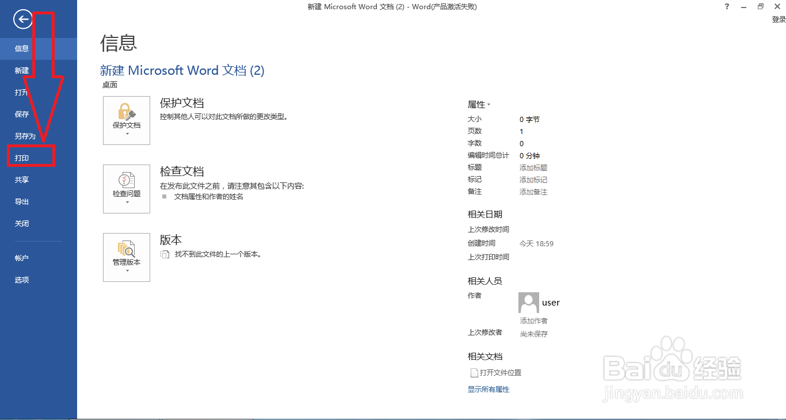Image resolution: width=786 pixels, height=420 pixels.
Task: Click the 0 分钟 editing time value
Action: [x=529, y=156]
